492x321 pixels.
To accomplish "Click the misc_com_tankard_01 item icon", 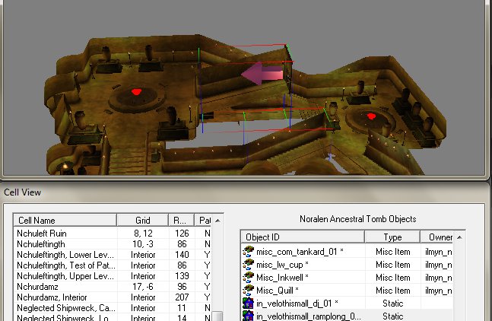I will coord(248,251).
